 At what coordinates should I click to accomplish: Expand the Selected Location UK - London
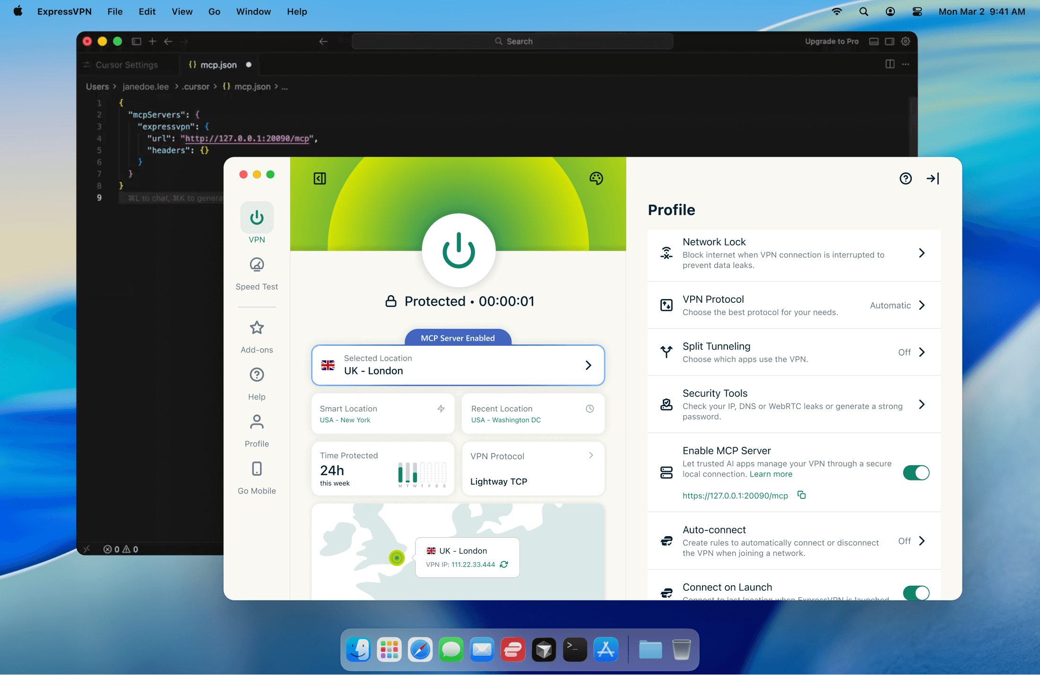[458, 365]
